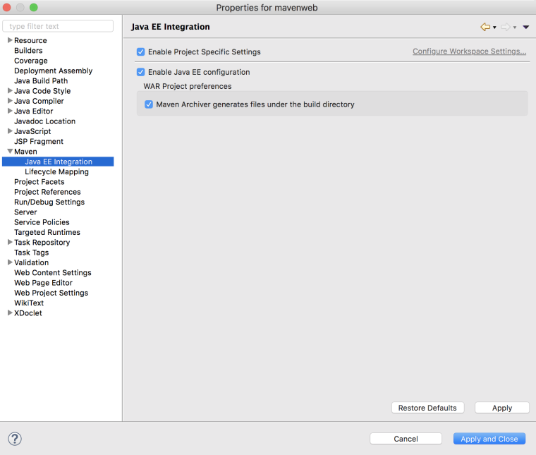536x455 pixels.
Task: Select Task Tags entry
Action: coord(32,253)
